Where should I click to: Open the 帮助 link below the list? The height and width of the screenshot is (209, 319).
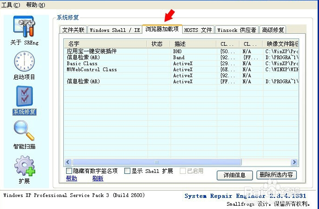[71, 178]
